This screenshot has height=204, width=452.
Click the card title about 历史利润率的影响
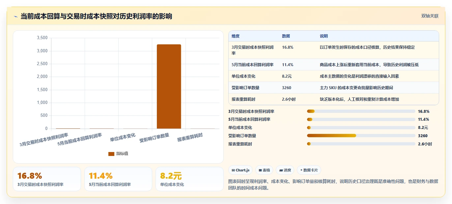96,16
